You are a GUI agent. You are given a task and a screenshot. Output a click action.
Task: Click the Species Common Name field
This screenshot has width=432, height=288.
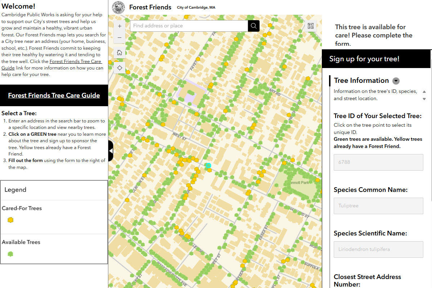pyautogui.click(x=378, y=206)
